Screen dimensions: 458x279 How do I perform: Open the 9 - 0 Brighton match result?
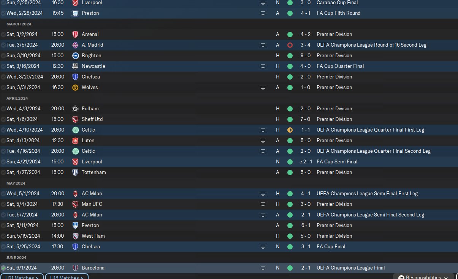[x=306, y=55]
